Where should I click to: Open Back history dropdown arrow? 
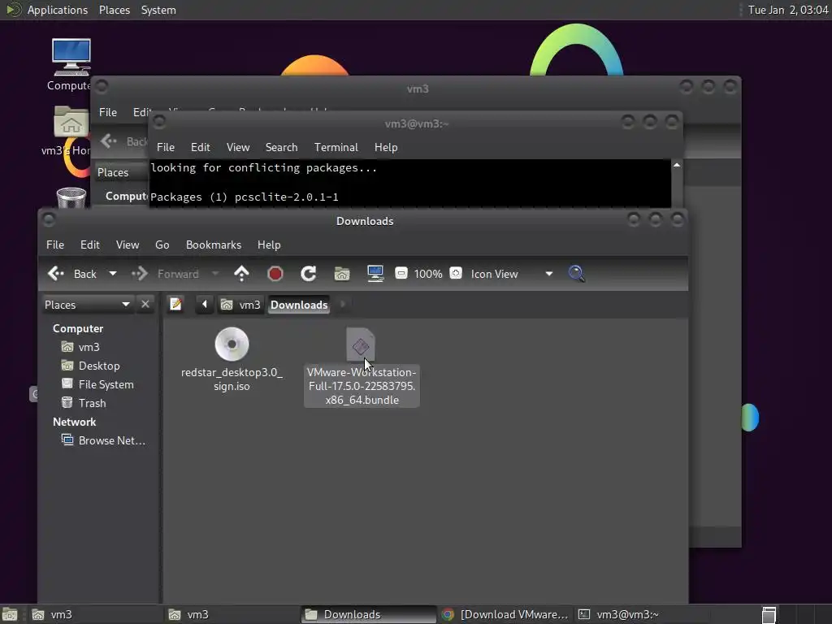[x=112, y=274]
